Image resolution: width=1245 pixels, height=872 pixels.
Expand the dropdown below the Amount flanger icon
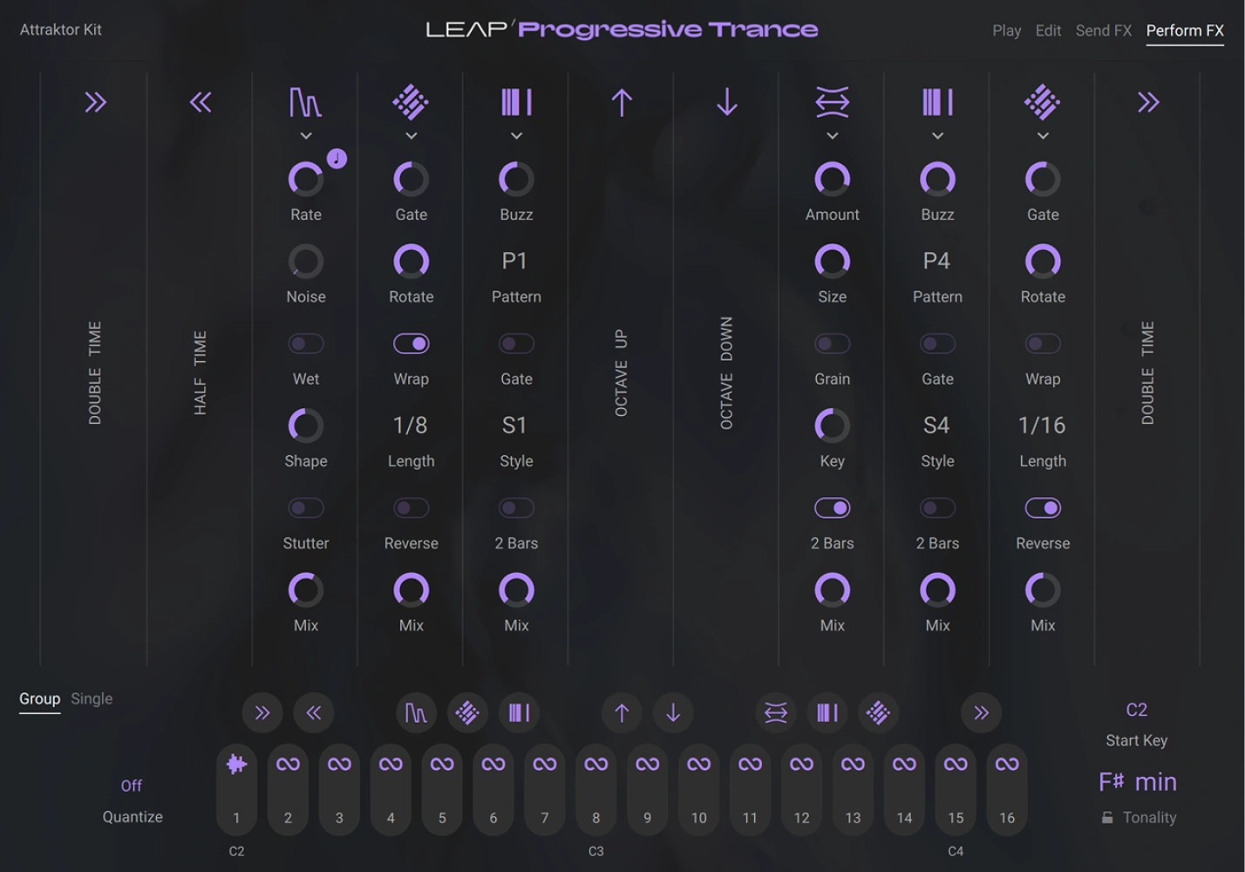point(832,136)
